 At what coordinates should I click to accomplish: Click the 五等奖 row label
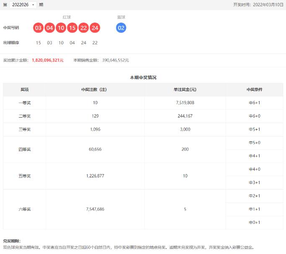pyautogui.click(x=24, y=176)
